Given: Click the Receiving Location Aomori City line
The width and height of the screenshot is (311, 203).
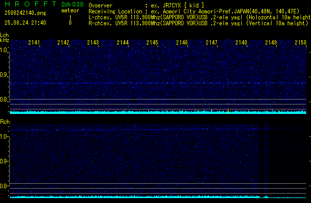Looking at the screenshot, I should pyautogui.click(x=194, y=11).
